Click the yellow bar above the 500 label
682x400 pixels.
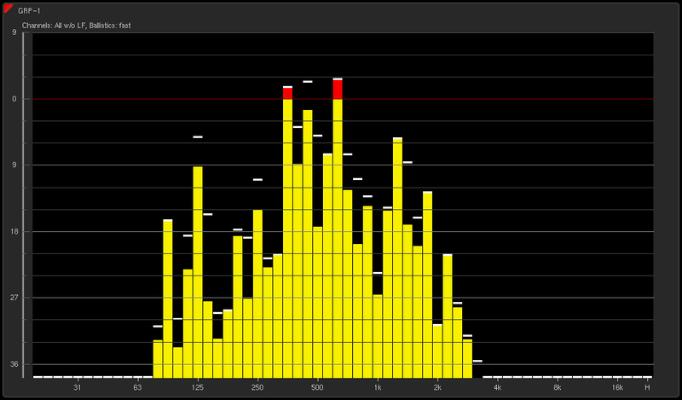tap(317, 302)
